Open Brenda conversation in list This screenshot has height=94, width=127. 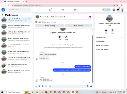[16, 52]
